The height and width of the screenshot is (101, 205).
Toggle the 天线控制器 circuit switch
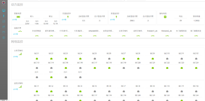tap(37, 36)
